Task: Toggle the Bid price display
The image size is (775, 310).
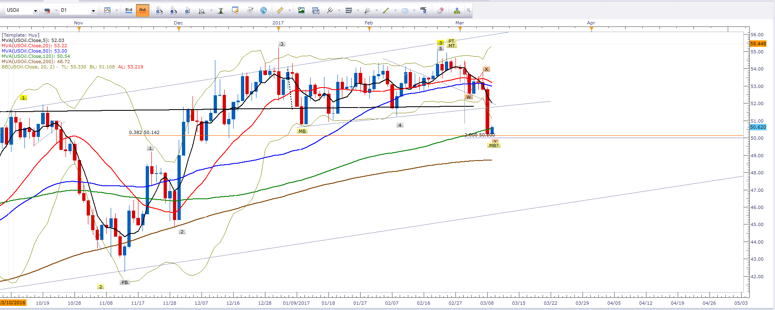Action: (129, 10)
